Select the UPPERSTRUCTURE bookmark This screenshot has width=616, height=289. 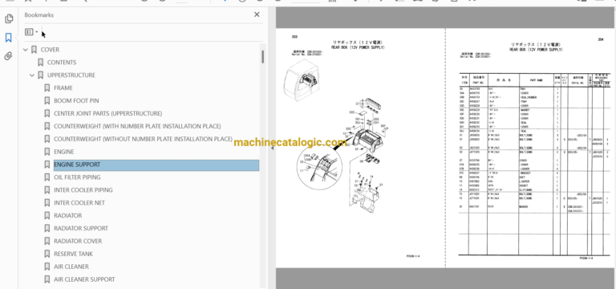coord(71,75)
